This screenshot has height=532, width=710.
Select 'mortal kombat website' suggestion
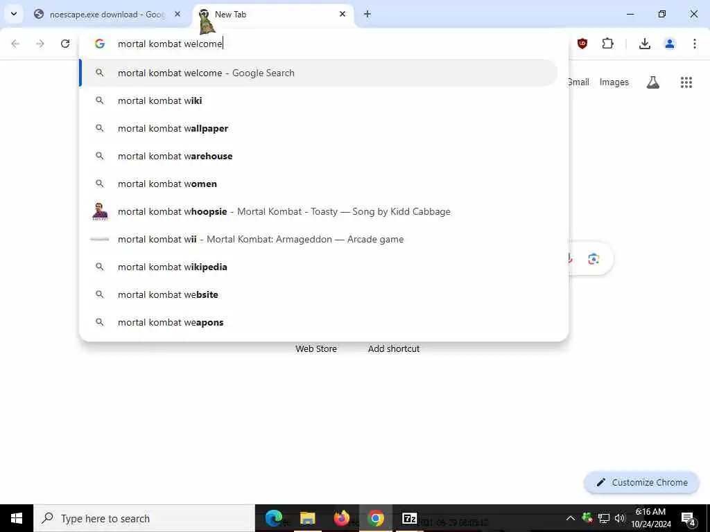[x=319, y=294]
